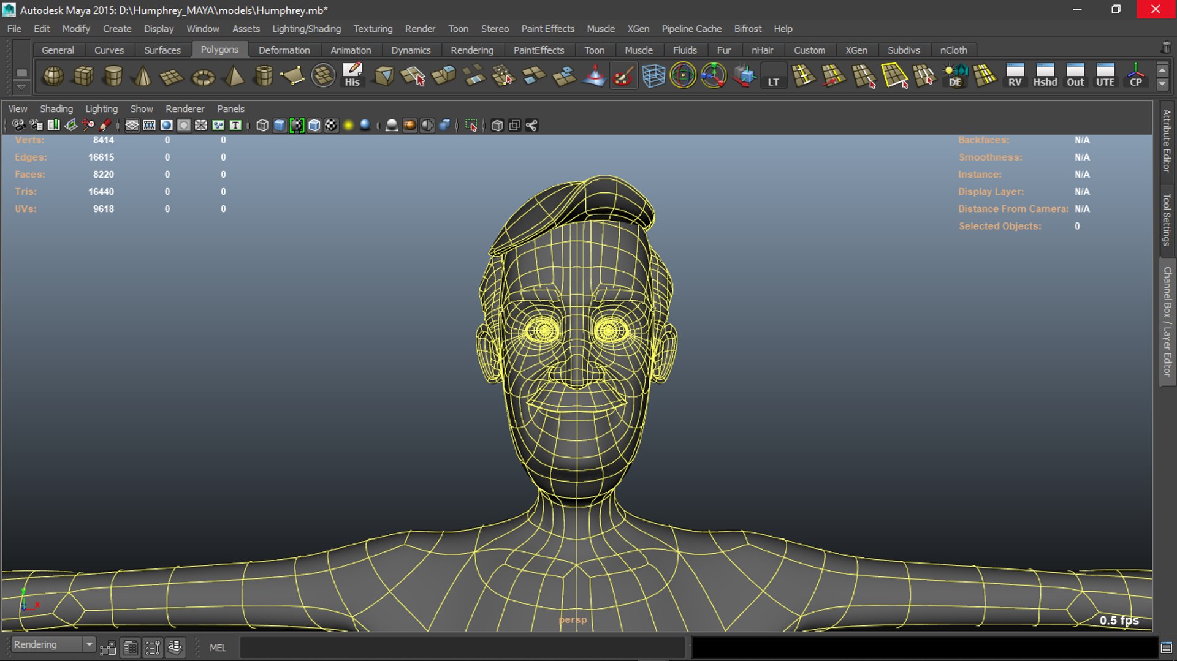Open Outliner via Out shelf button
This screenshot has width=1177, height=661.
[x=1075, y=75]
